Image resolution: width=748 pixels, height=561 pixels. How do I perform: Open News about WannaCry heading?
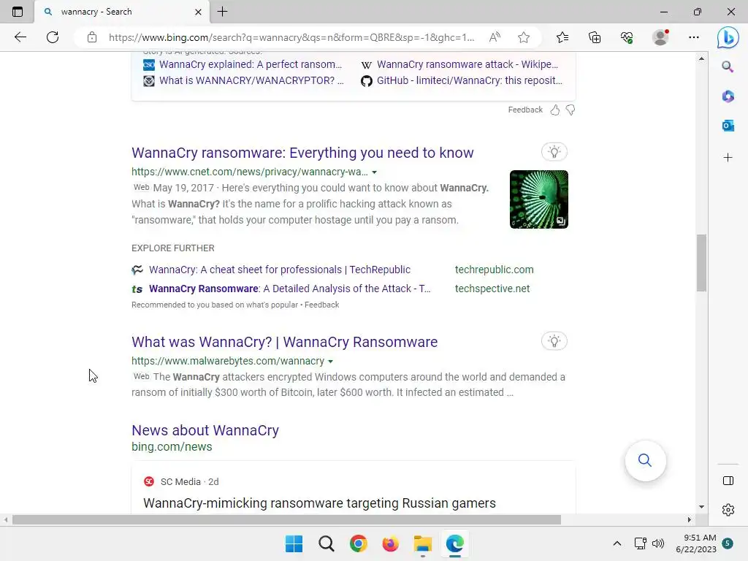(x=205, y=430)
